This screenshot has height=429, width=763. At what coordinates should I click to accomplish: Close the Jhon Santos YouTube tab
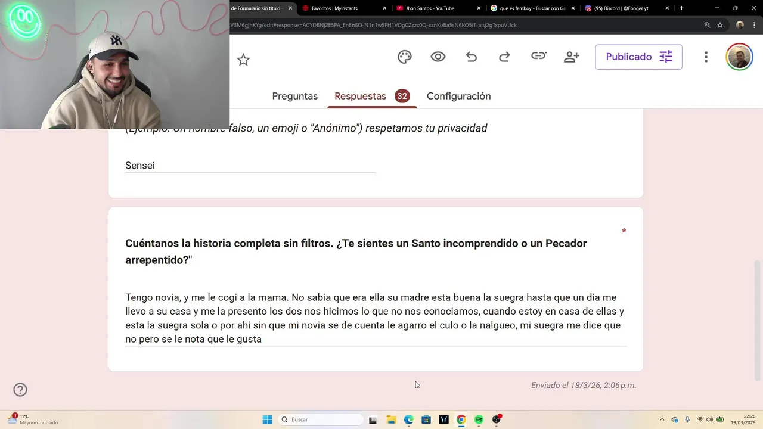479,8
